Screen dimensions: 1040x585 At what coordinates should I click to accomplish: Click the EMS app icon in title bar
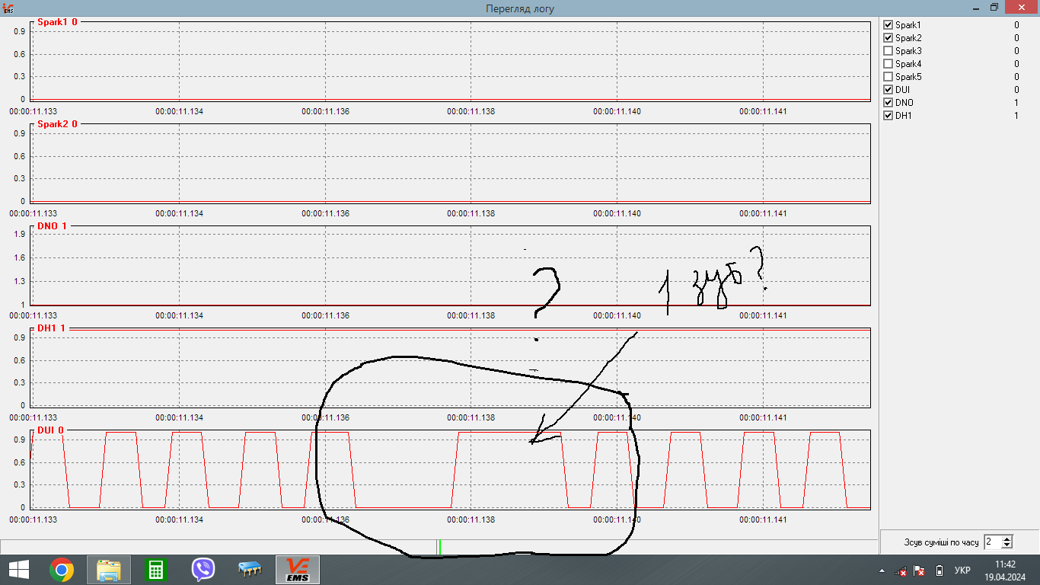pyautogui.click(x=8, y=8)
